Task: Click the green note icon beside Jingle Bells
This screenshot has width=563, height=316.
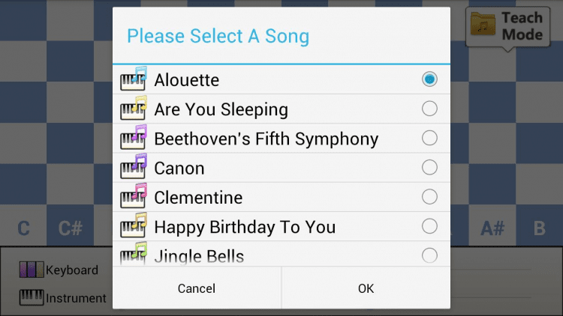Action: coord(134,255)
